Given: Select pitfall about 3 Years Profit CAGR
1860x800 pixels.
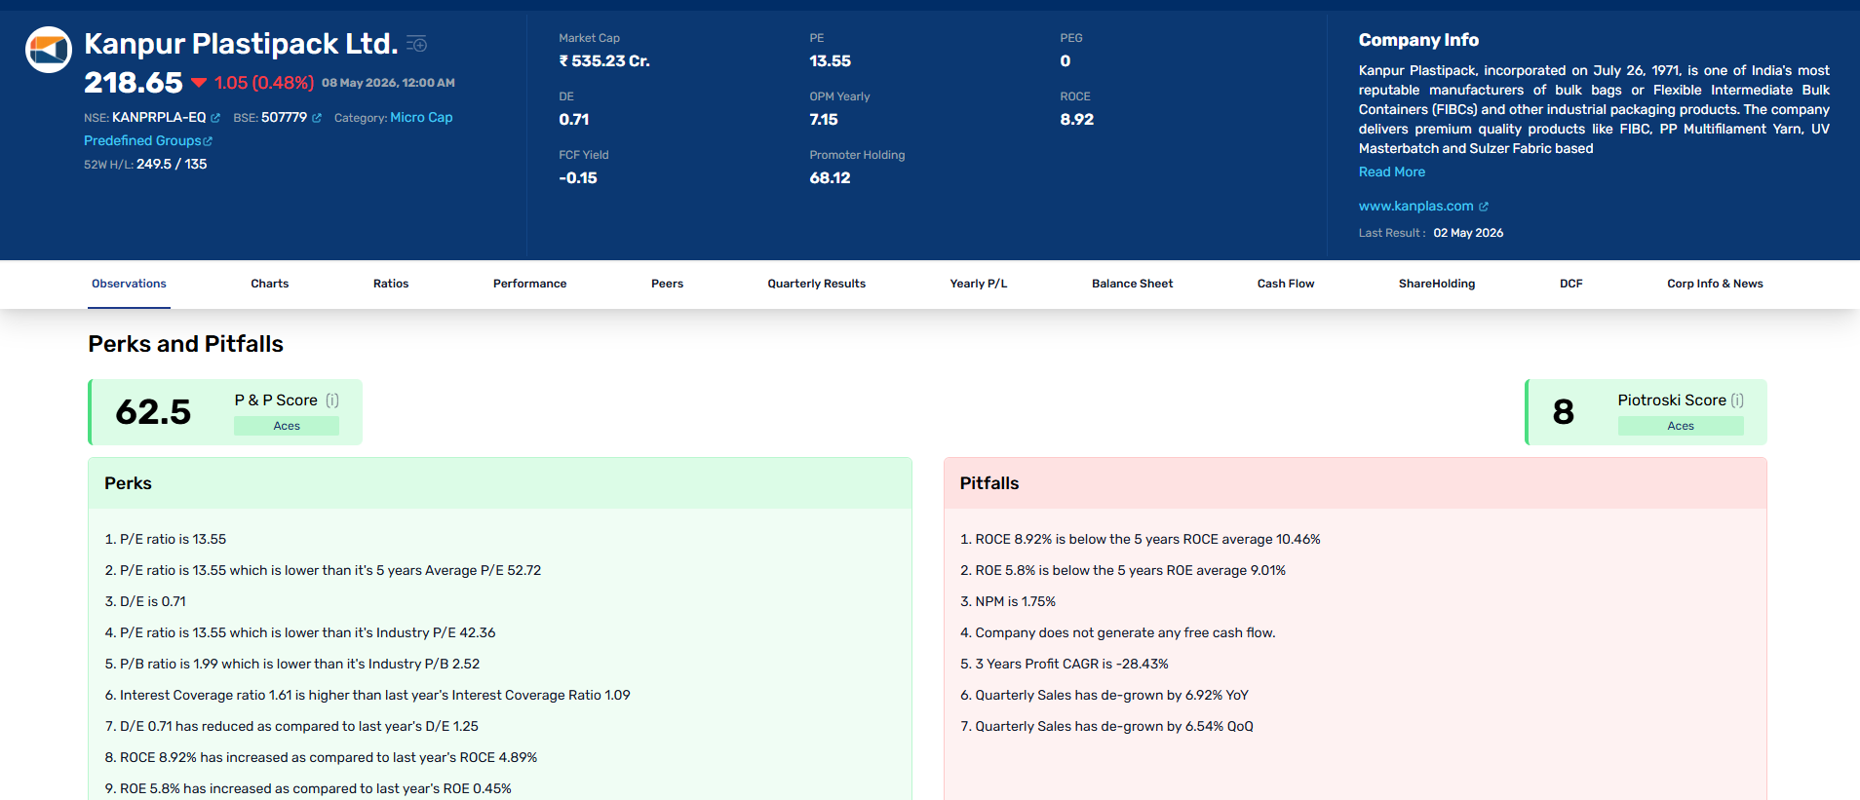Looking at the screenshot, I should (x=1065, y=664).
